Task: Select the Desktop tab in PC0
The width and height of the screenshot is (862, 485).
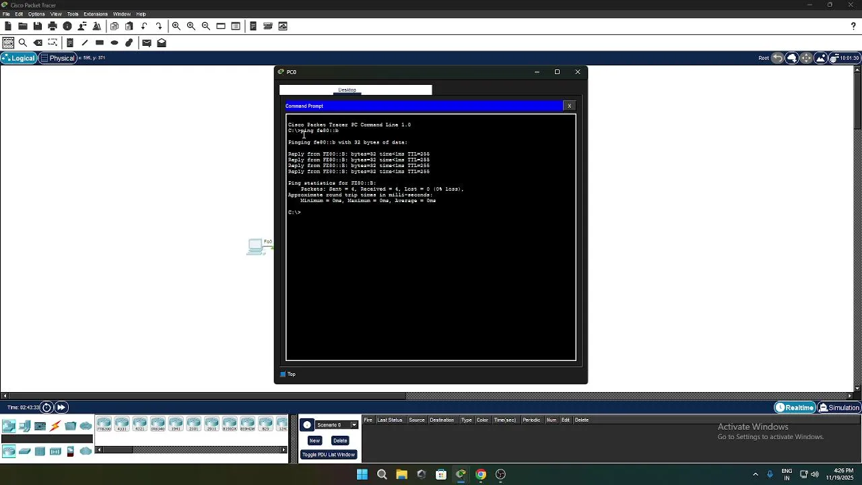Action: click(347, 90)
